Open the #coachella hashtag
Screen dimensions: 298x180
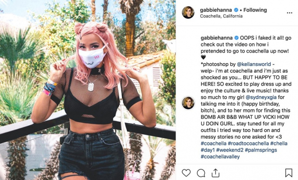214,143
